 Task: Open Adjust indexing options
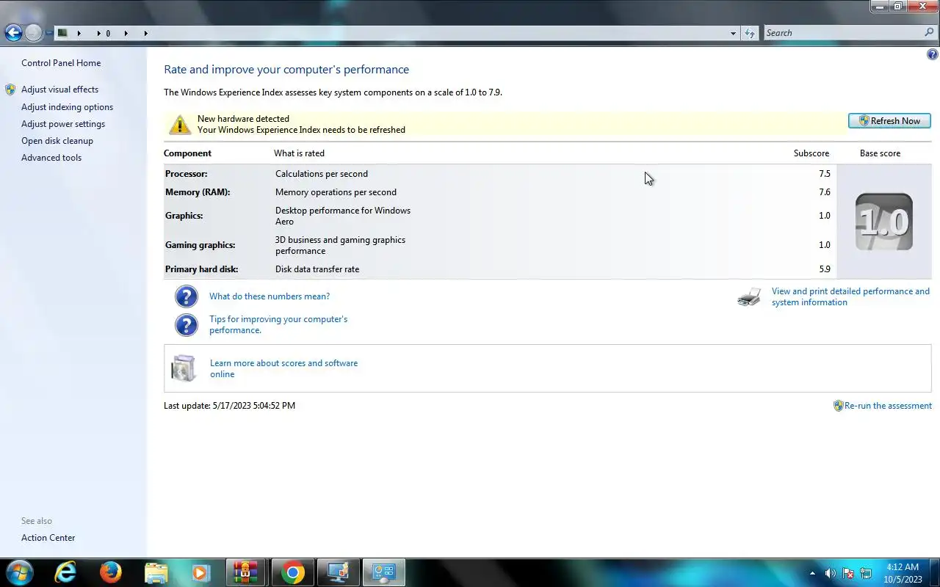click(67, 107)
